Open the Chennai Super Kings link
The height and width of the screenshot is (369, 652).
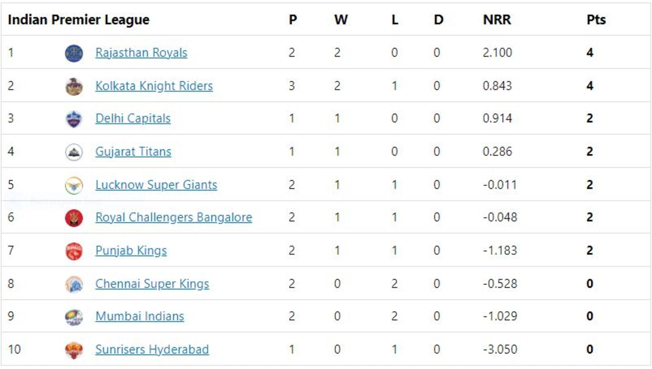tap(152, 283)
